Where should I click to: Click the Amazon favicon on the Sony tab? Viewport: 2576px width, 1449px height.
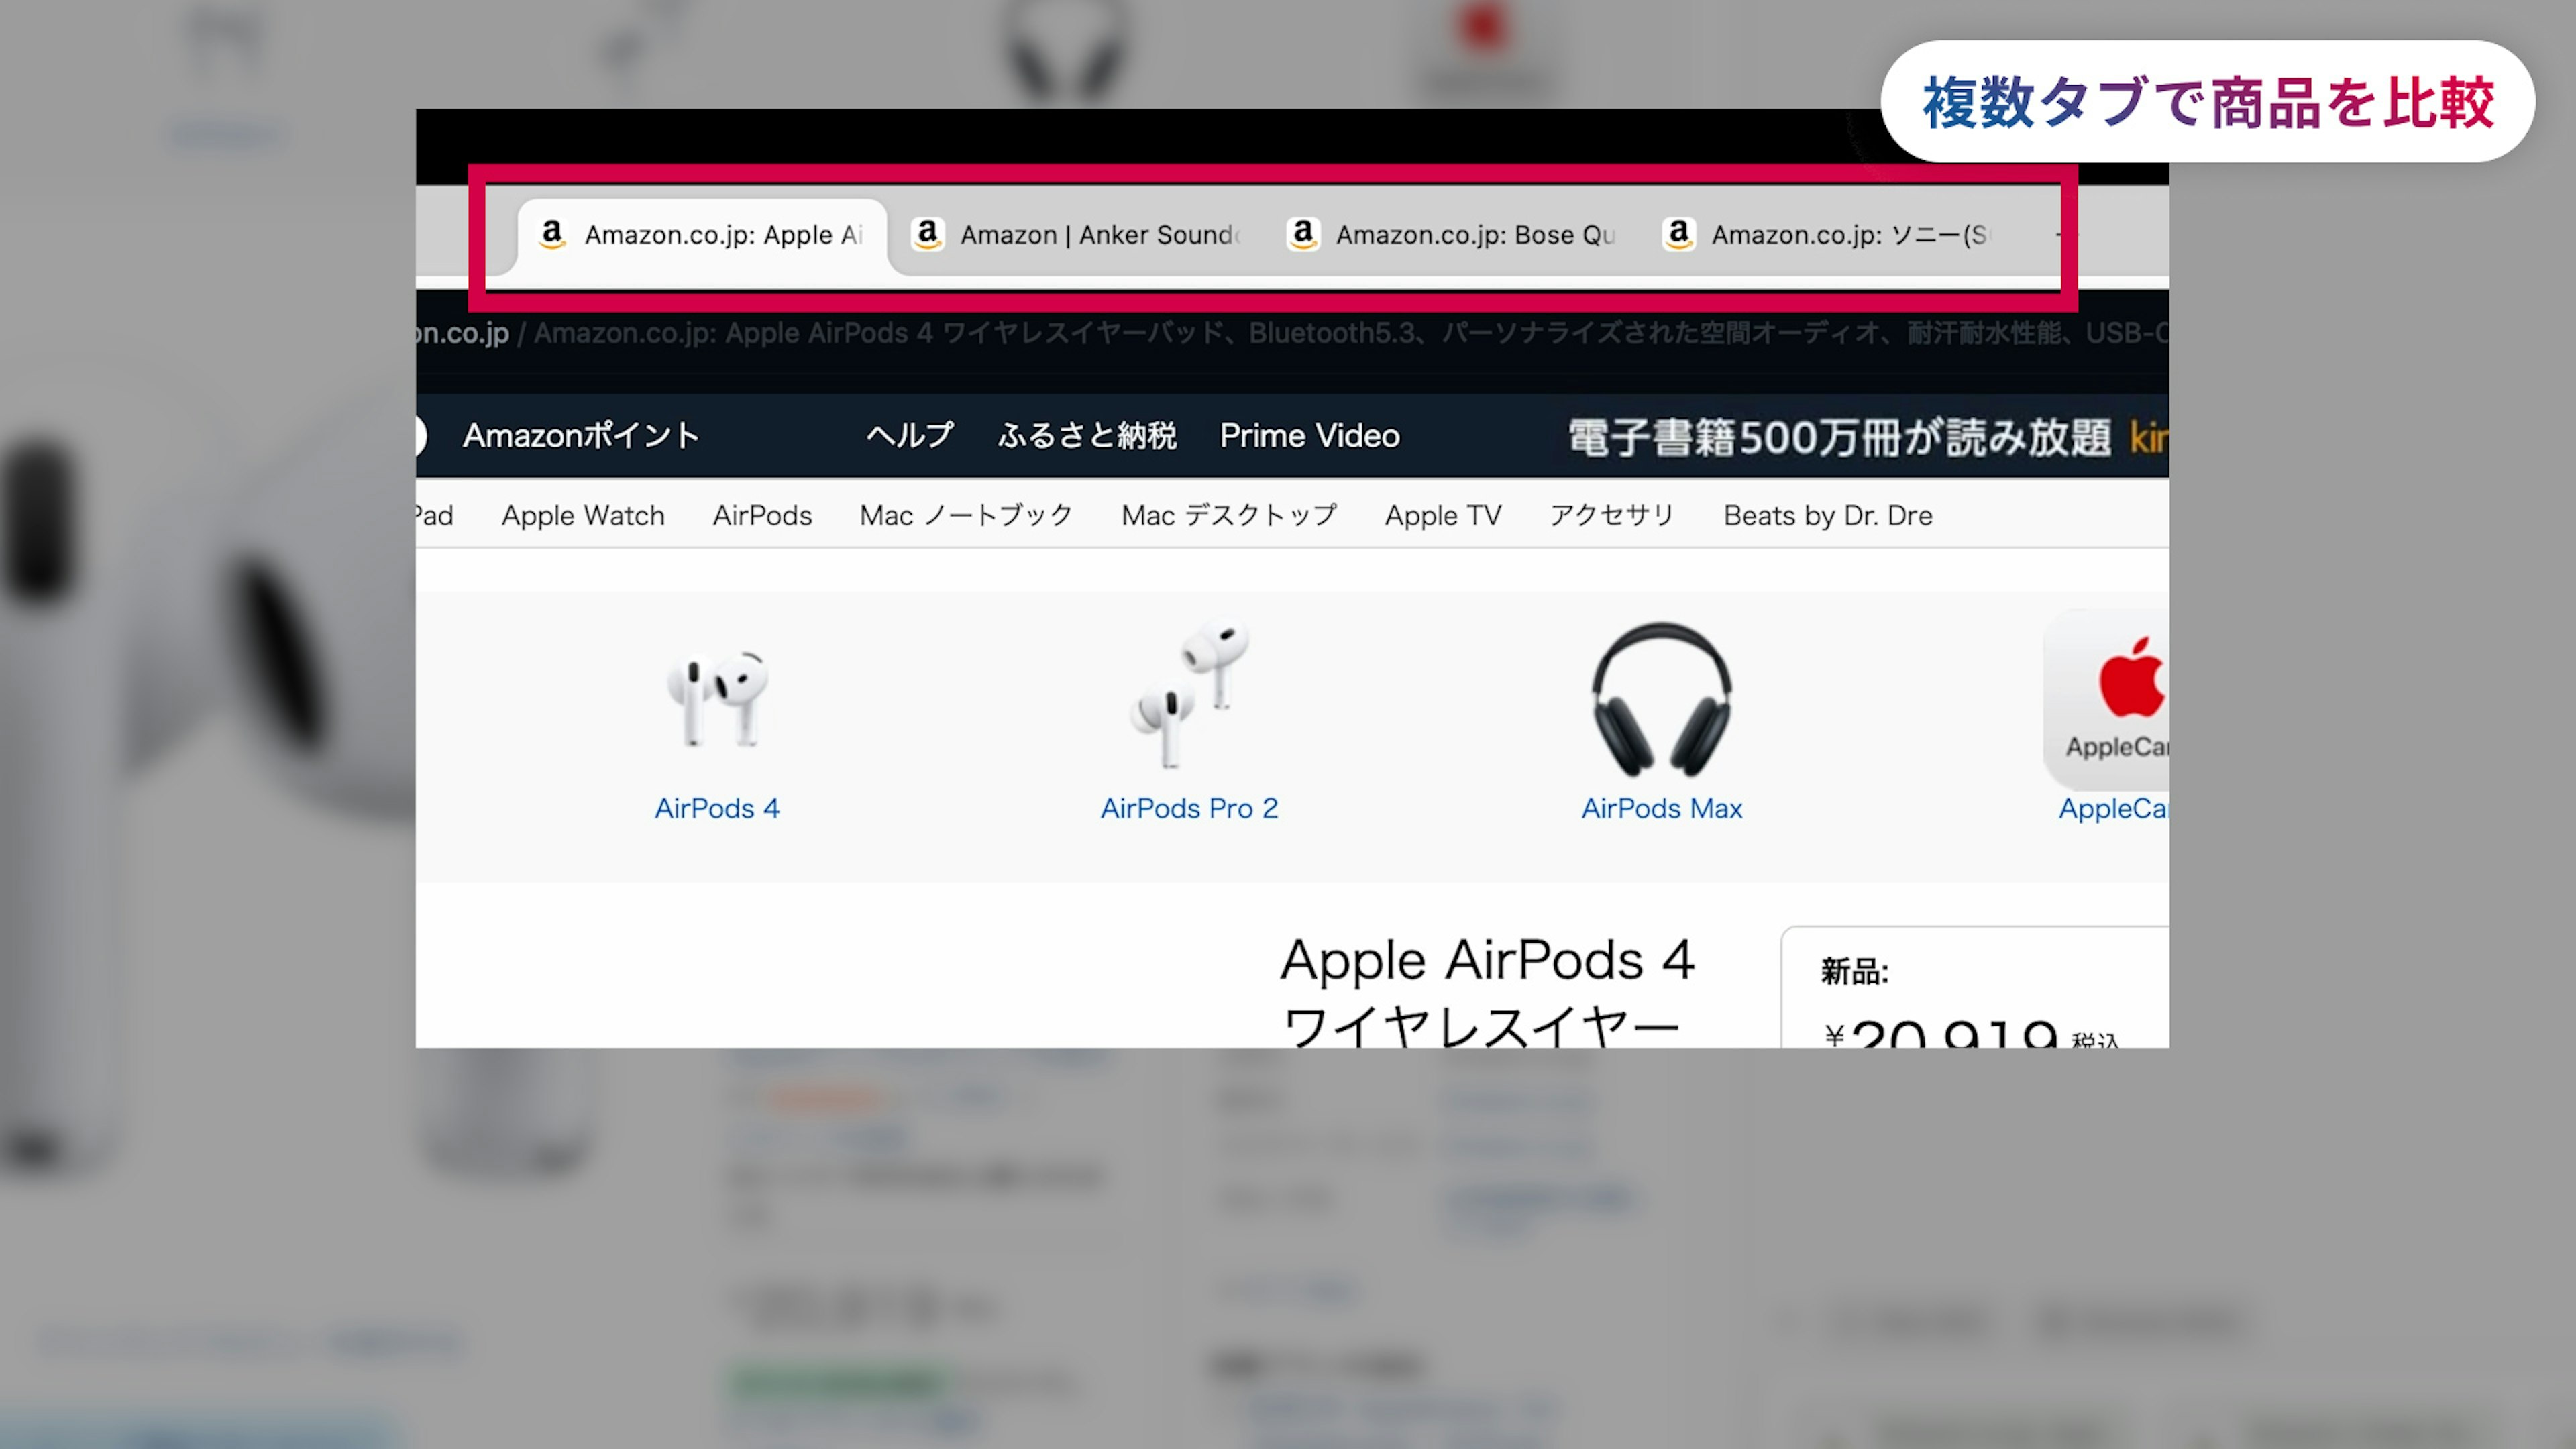[x=1678, y=234]
